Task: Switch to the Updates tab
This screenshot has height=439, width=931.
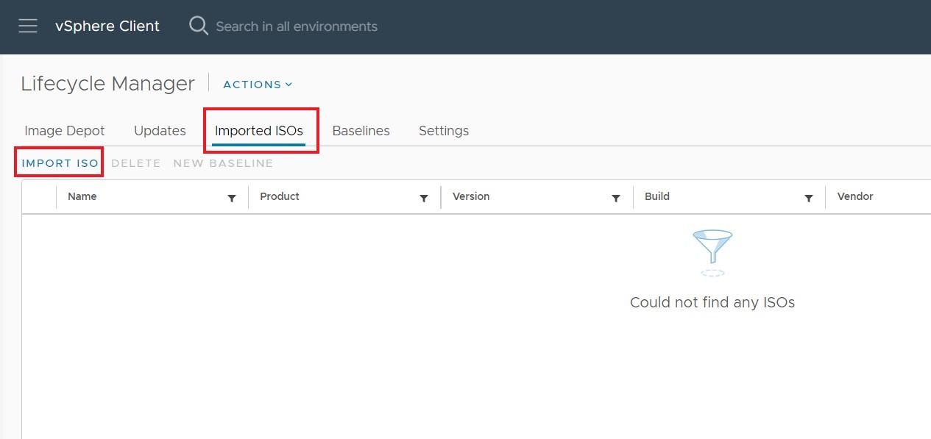Action: pyautogui.click(x=160, y=131)
